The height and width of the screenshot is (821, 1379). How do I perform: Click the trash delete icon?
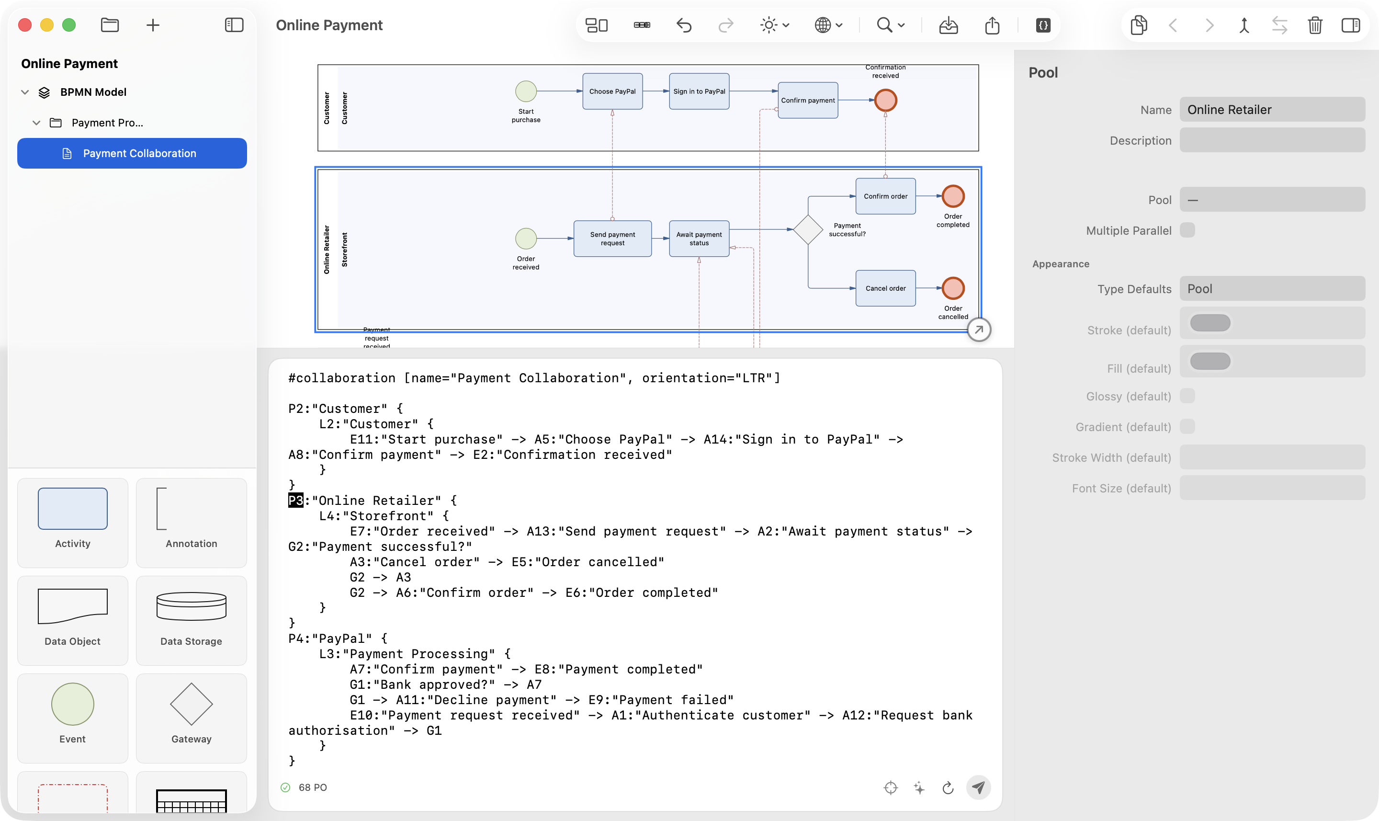[1315, 25]
